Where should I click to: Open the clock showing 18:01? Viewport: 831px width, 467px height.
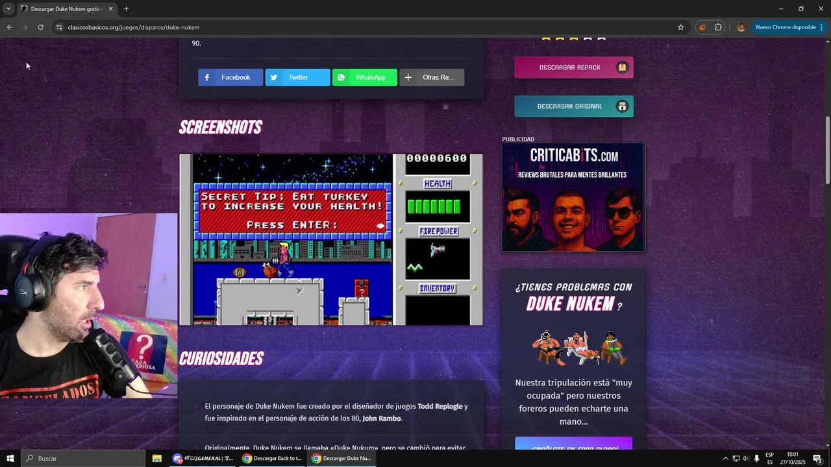click(792, 459)
